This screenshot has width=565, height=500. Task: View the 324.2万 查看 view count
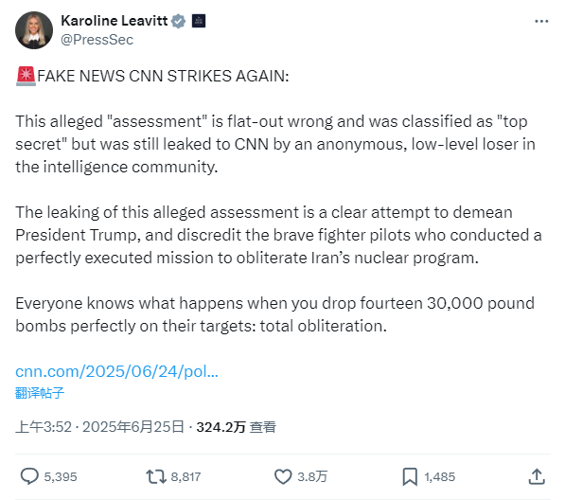[x=236, y=427]
